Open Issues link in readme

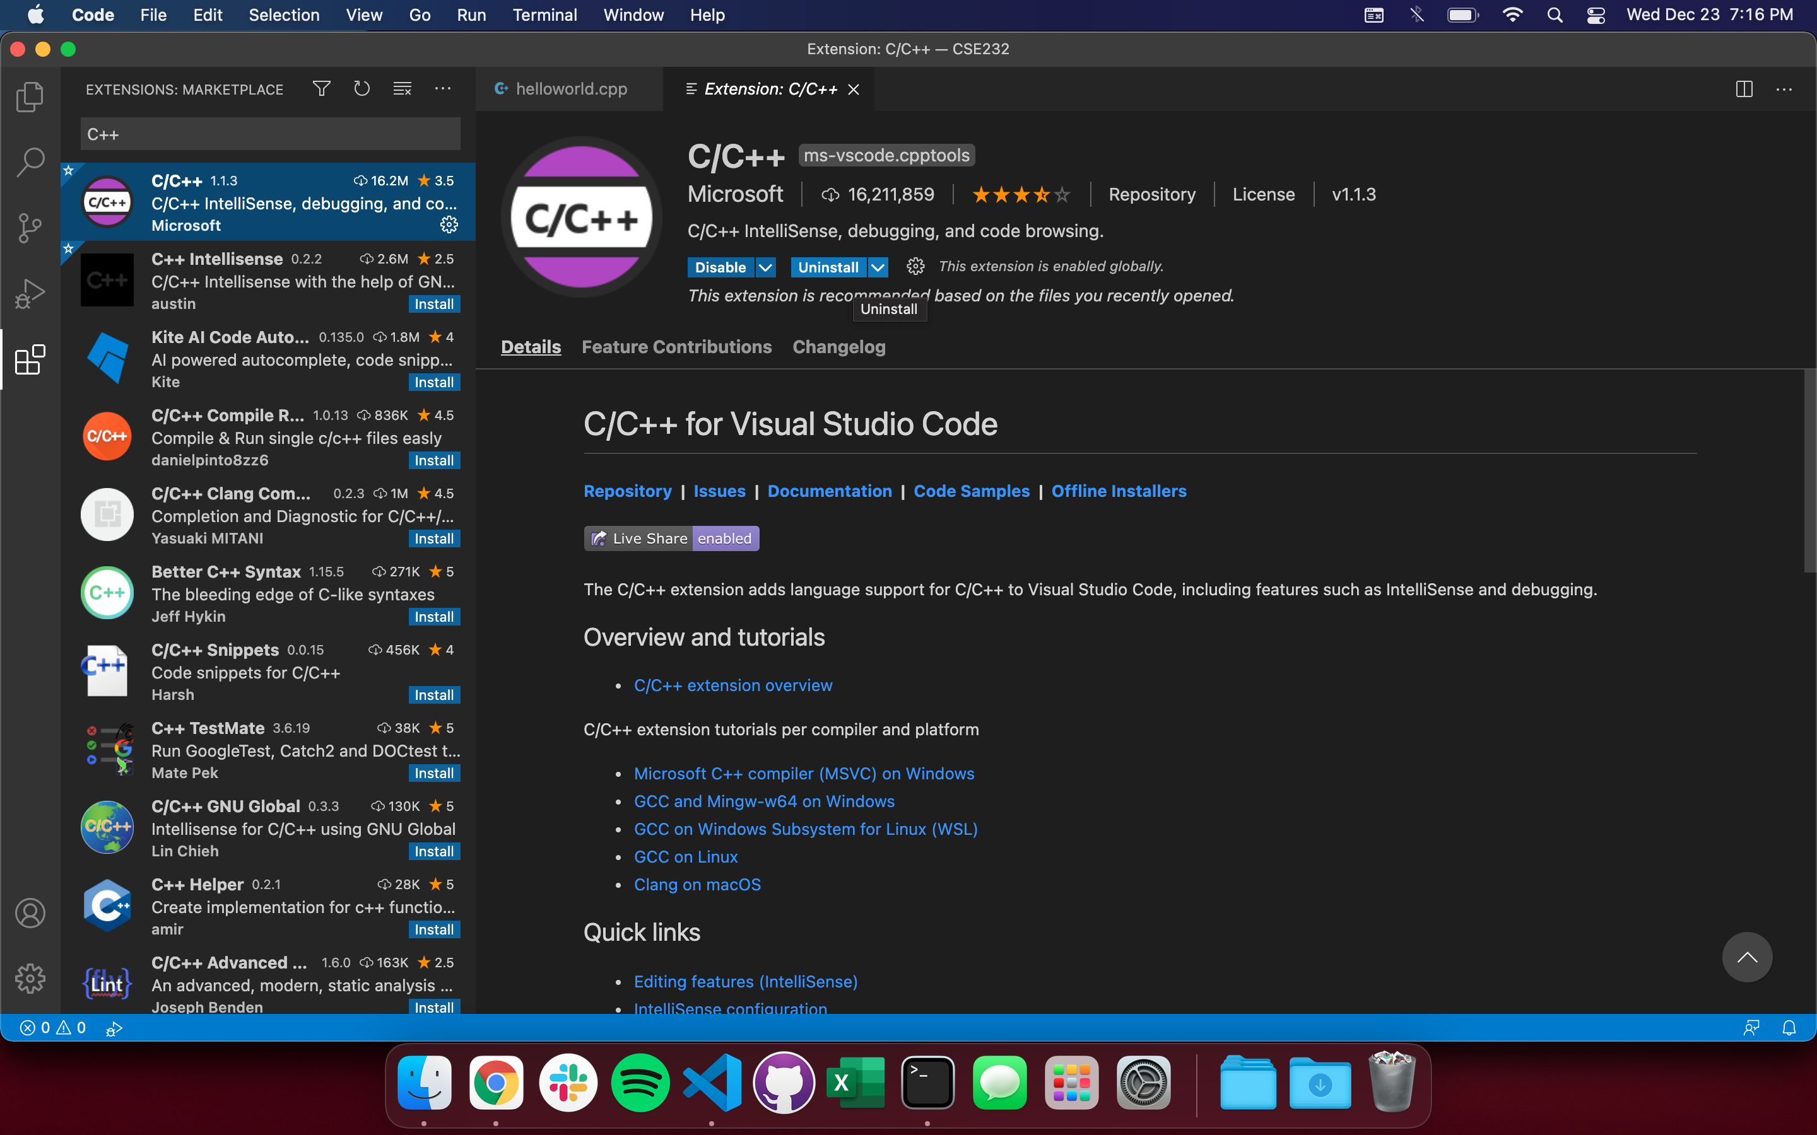tap(719, 491)
